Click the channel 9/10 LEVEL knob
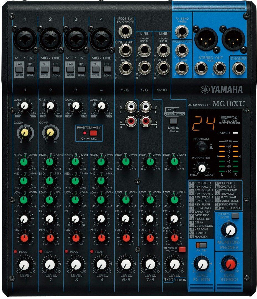The image size is (257, 299). point(174,265)
